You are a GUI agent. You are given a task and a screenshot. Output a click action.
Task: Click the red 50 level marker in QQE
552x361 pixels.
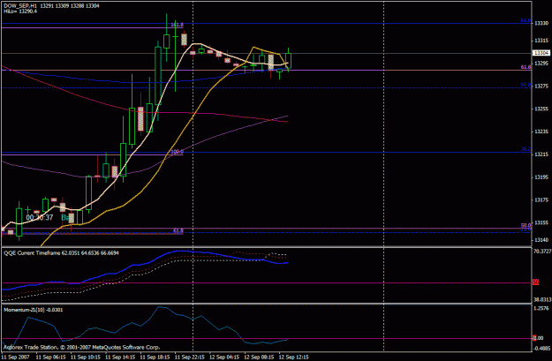(536, 282)
